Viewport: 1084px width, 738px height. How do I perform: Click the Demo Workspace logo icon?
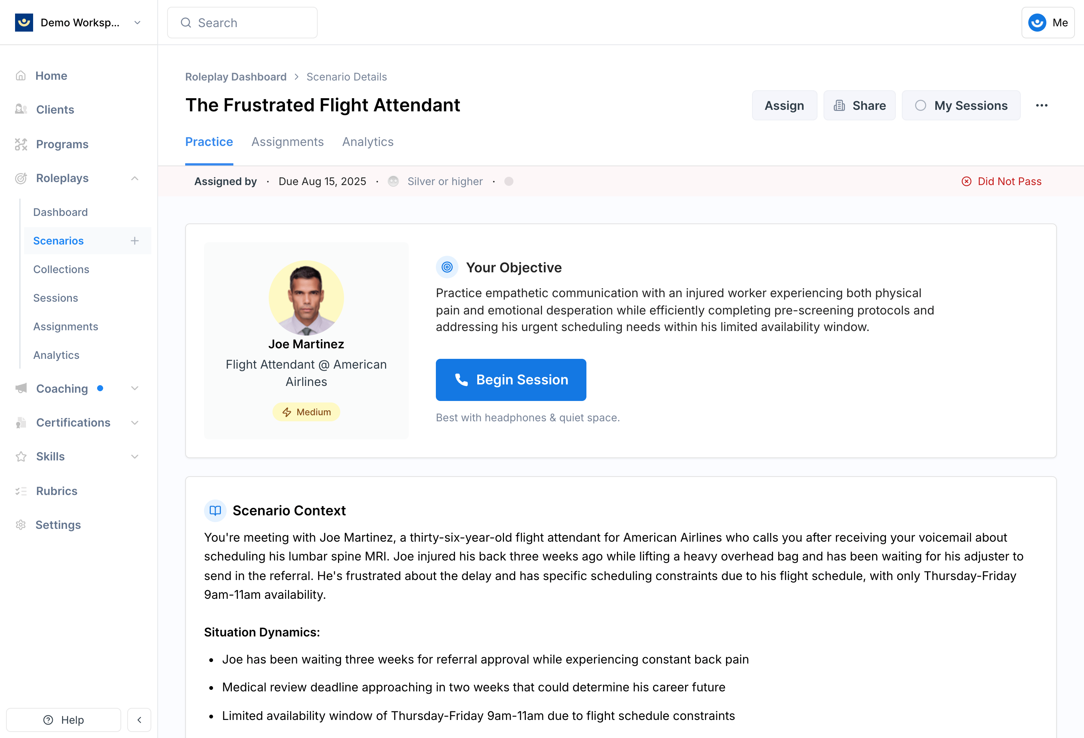click(x=24, y=22)
